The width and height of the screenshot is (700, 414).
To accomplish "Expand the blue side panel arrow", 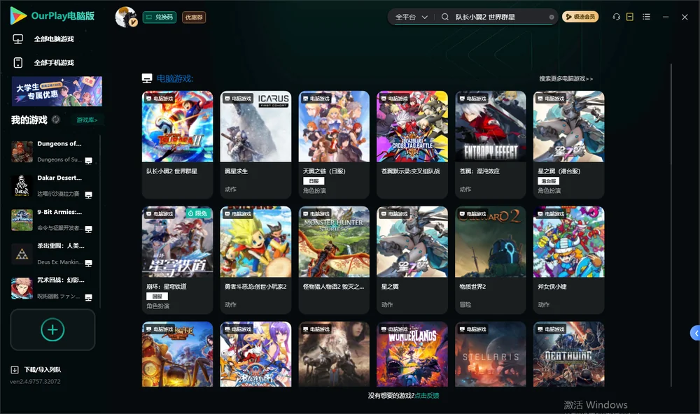I will click(x=696, y=334).
